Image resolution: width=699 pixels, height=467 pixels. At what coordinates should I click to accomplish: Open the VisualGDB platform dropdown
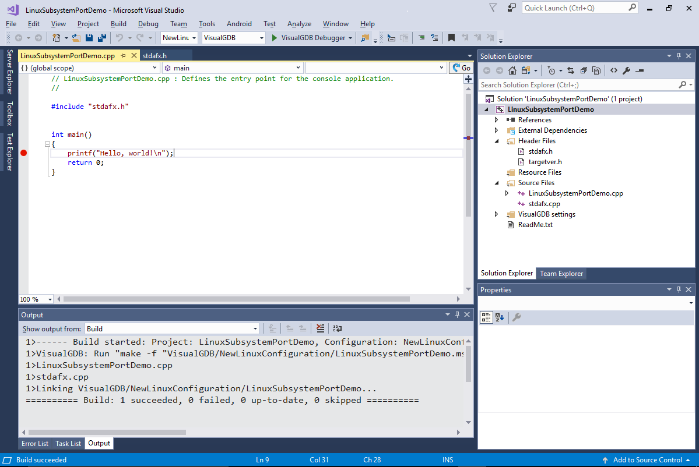click(x=234, y=38)
